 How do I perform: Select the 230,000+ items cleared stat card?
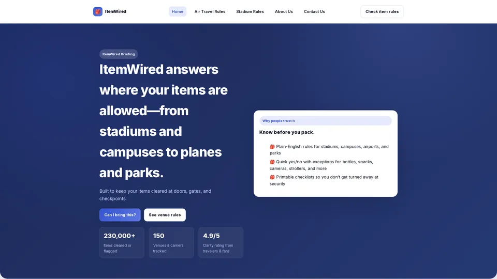coord(122,243)
